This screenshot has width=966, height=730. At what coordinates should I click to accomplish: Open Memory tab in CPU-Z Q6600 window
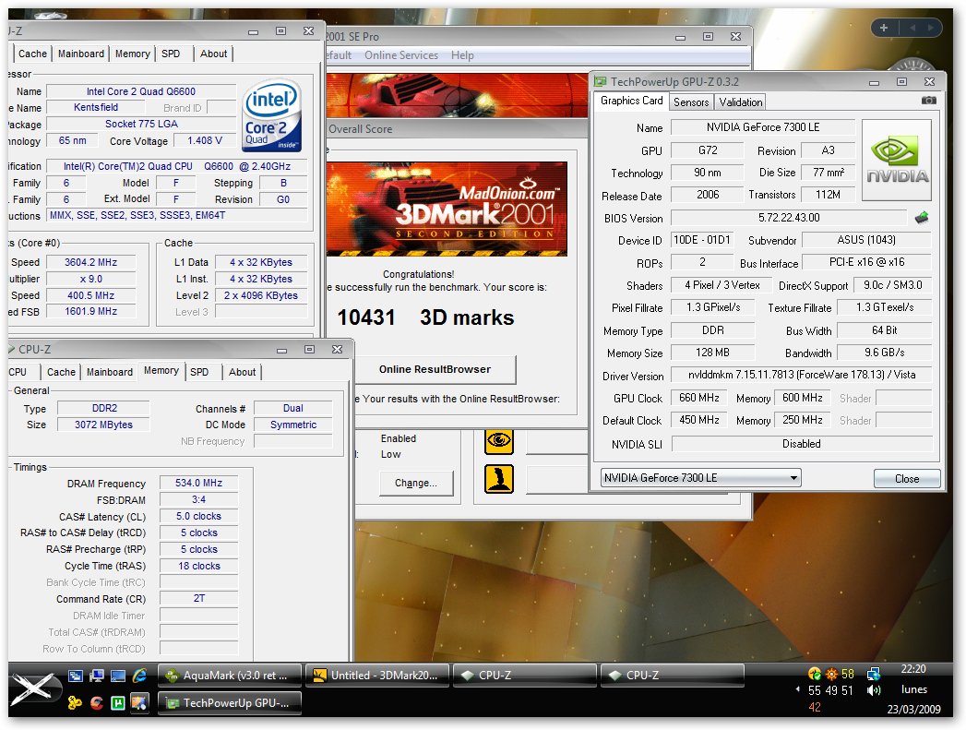tap(133, 54)
